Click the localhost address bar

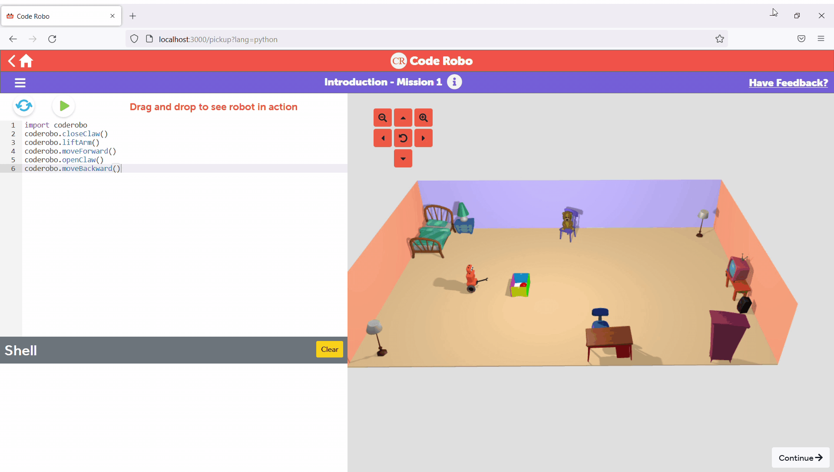427,39
